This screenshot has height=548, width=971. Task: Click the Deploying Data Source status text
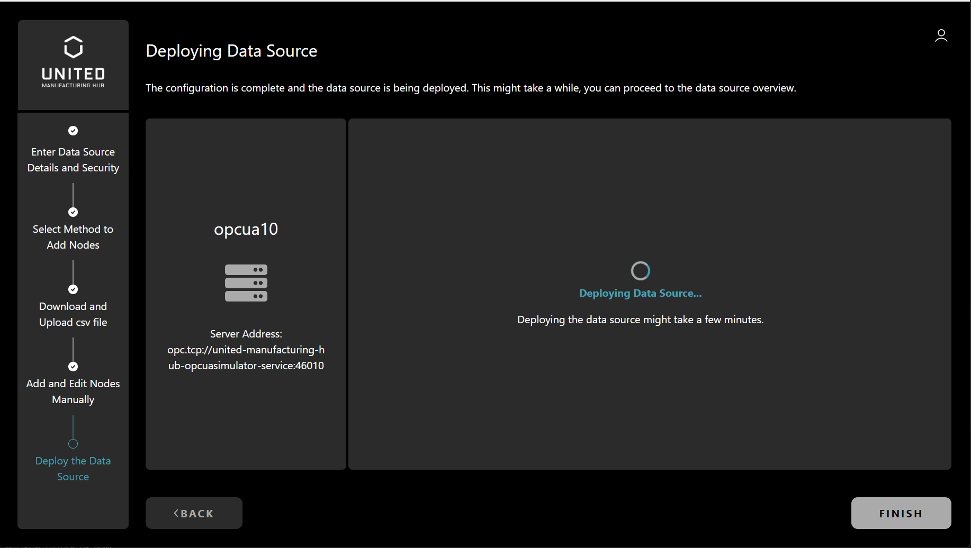point(640,293)
